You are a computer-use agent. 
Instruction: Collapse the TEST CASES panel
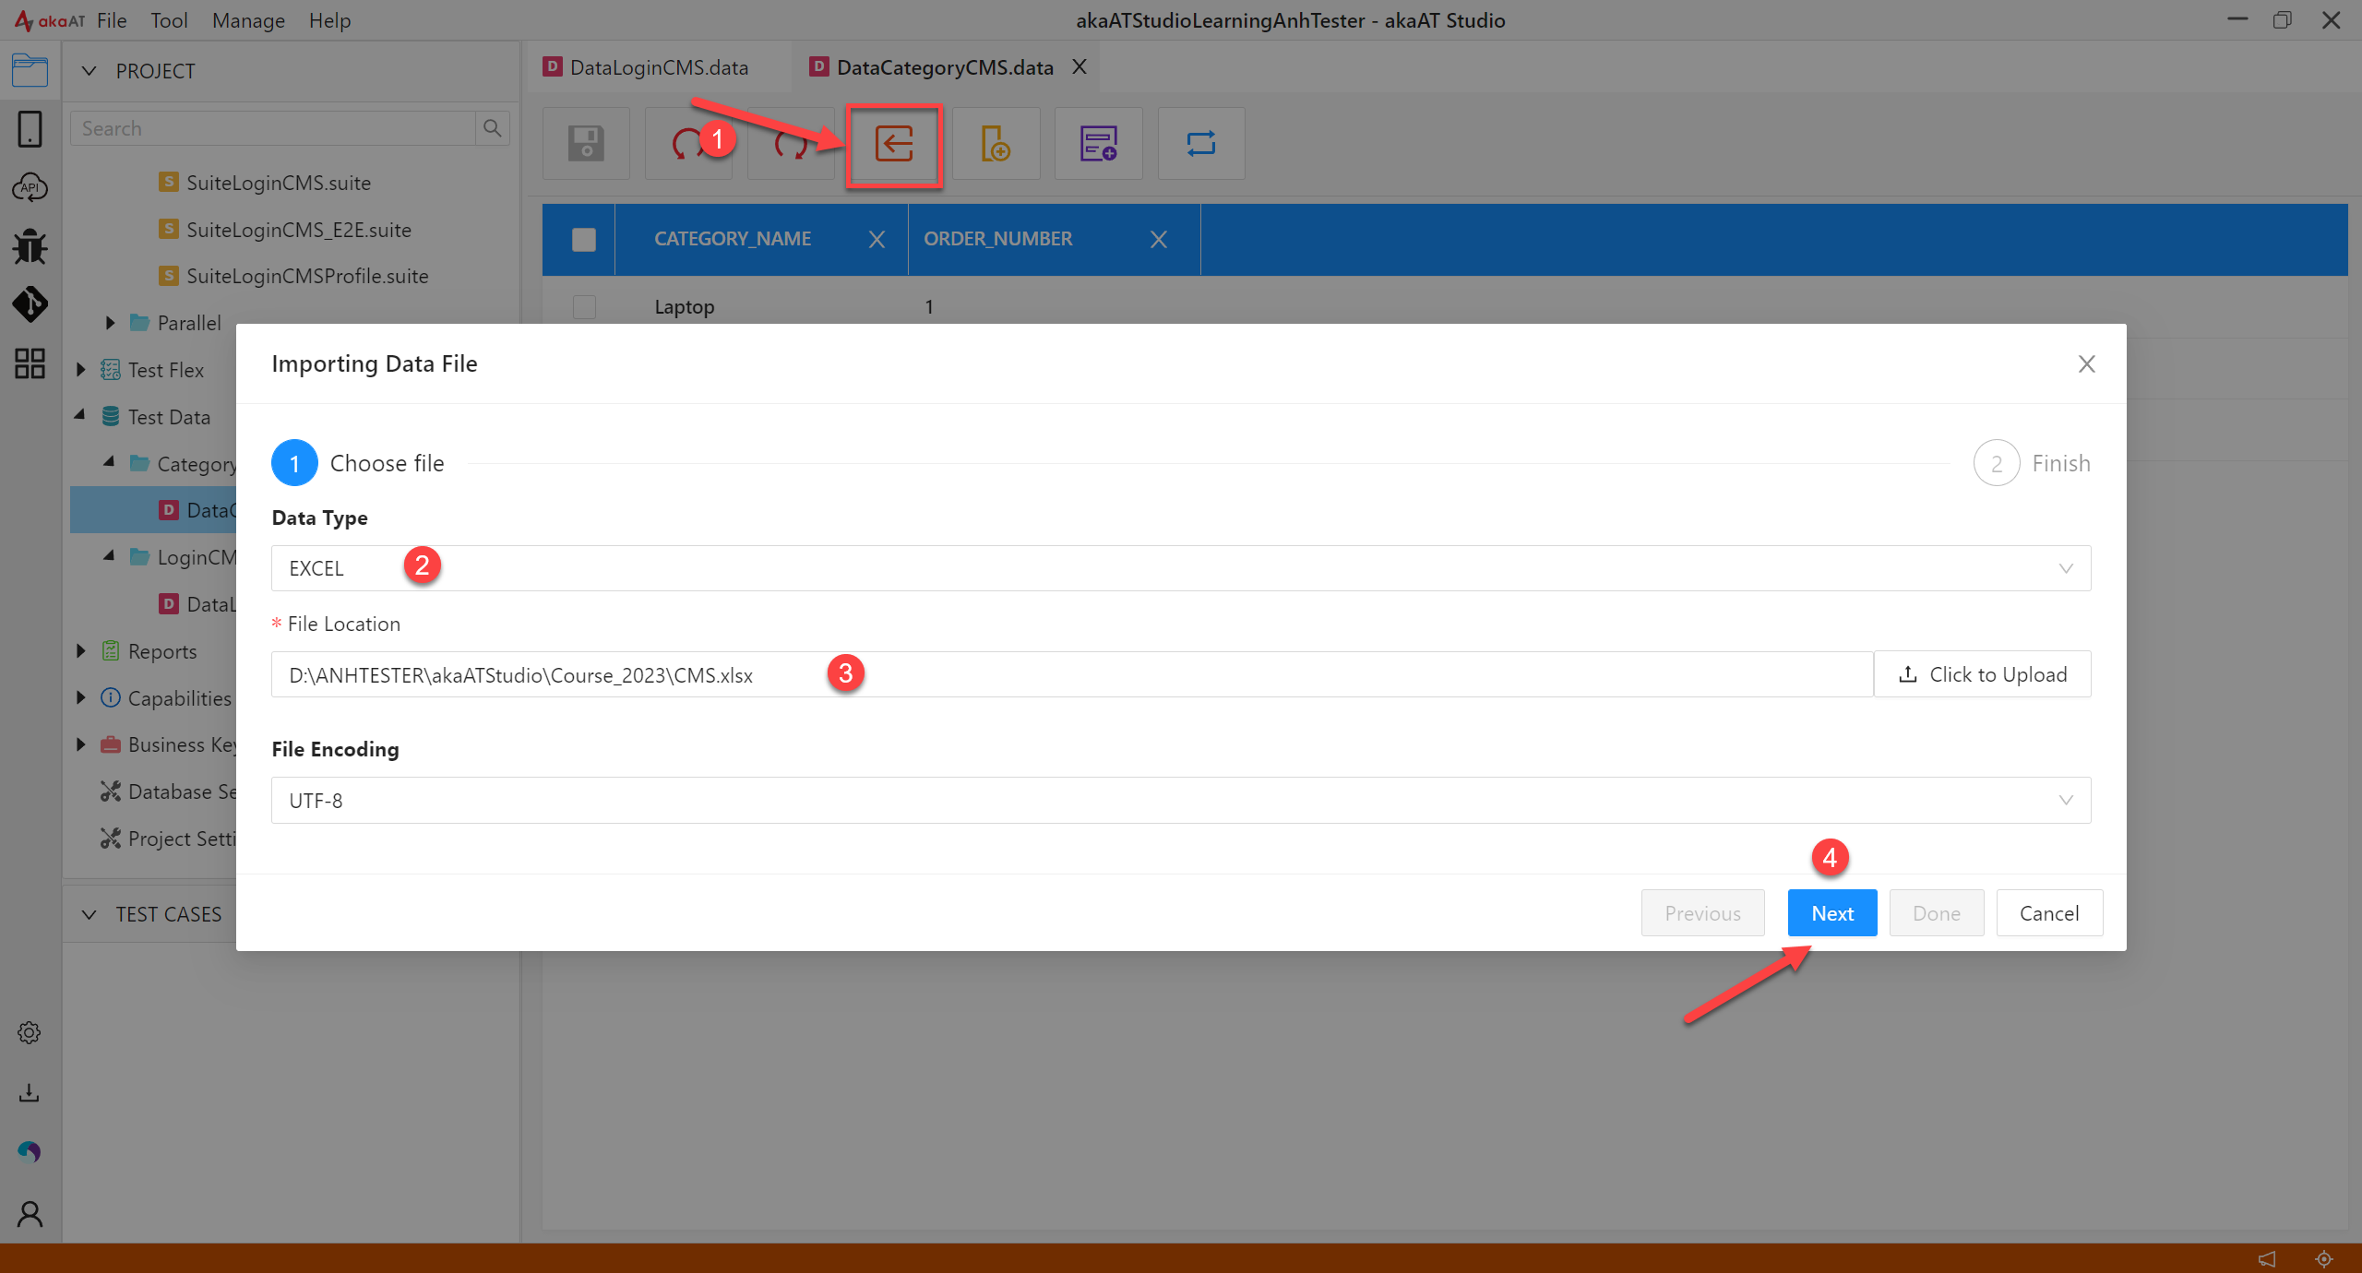coord(89,915)
